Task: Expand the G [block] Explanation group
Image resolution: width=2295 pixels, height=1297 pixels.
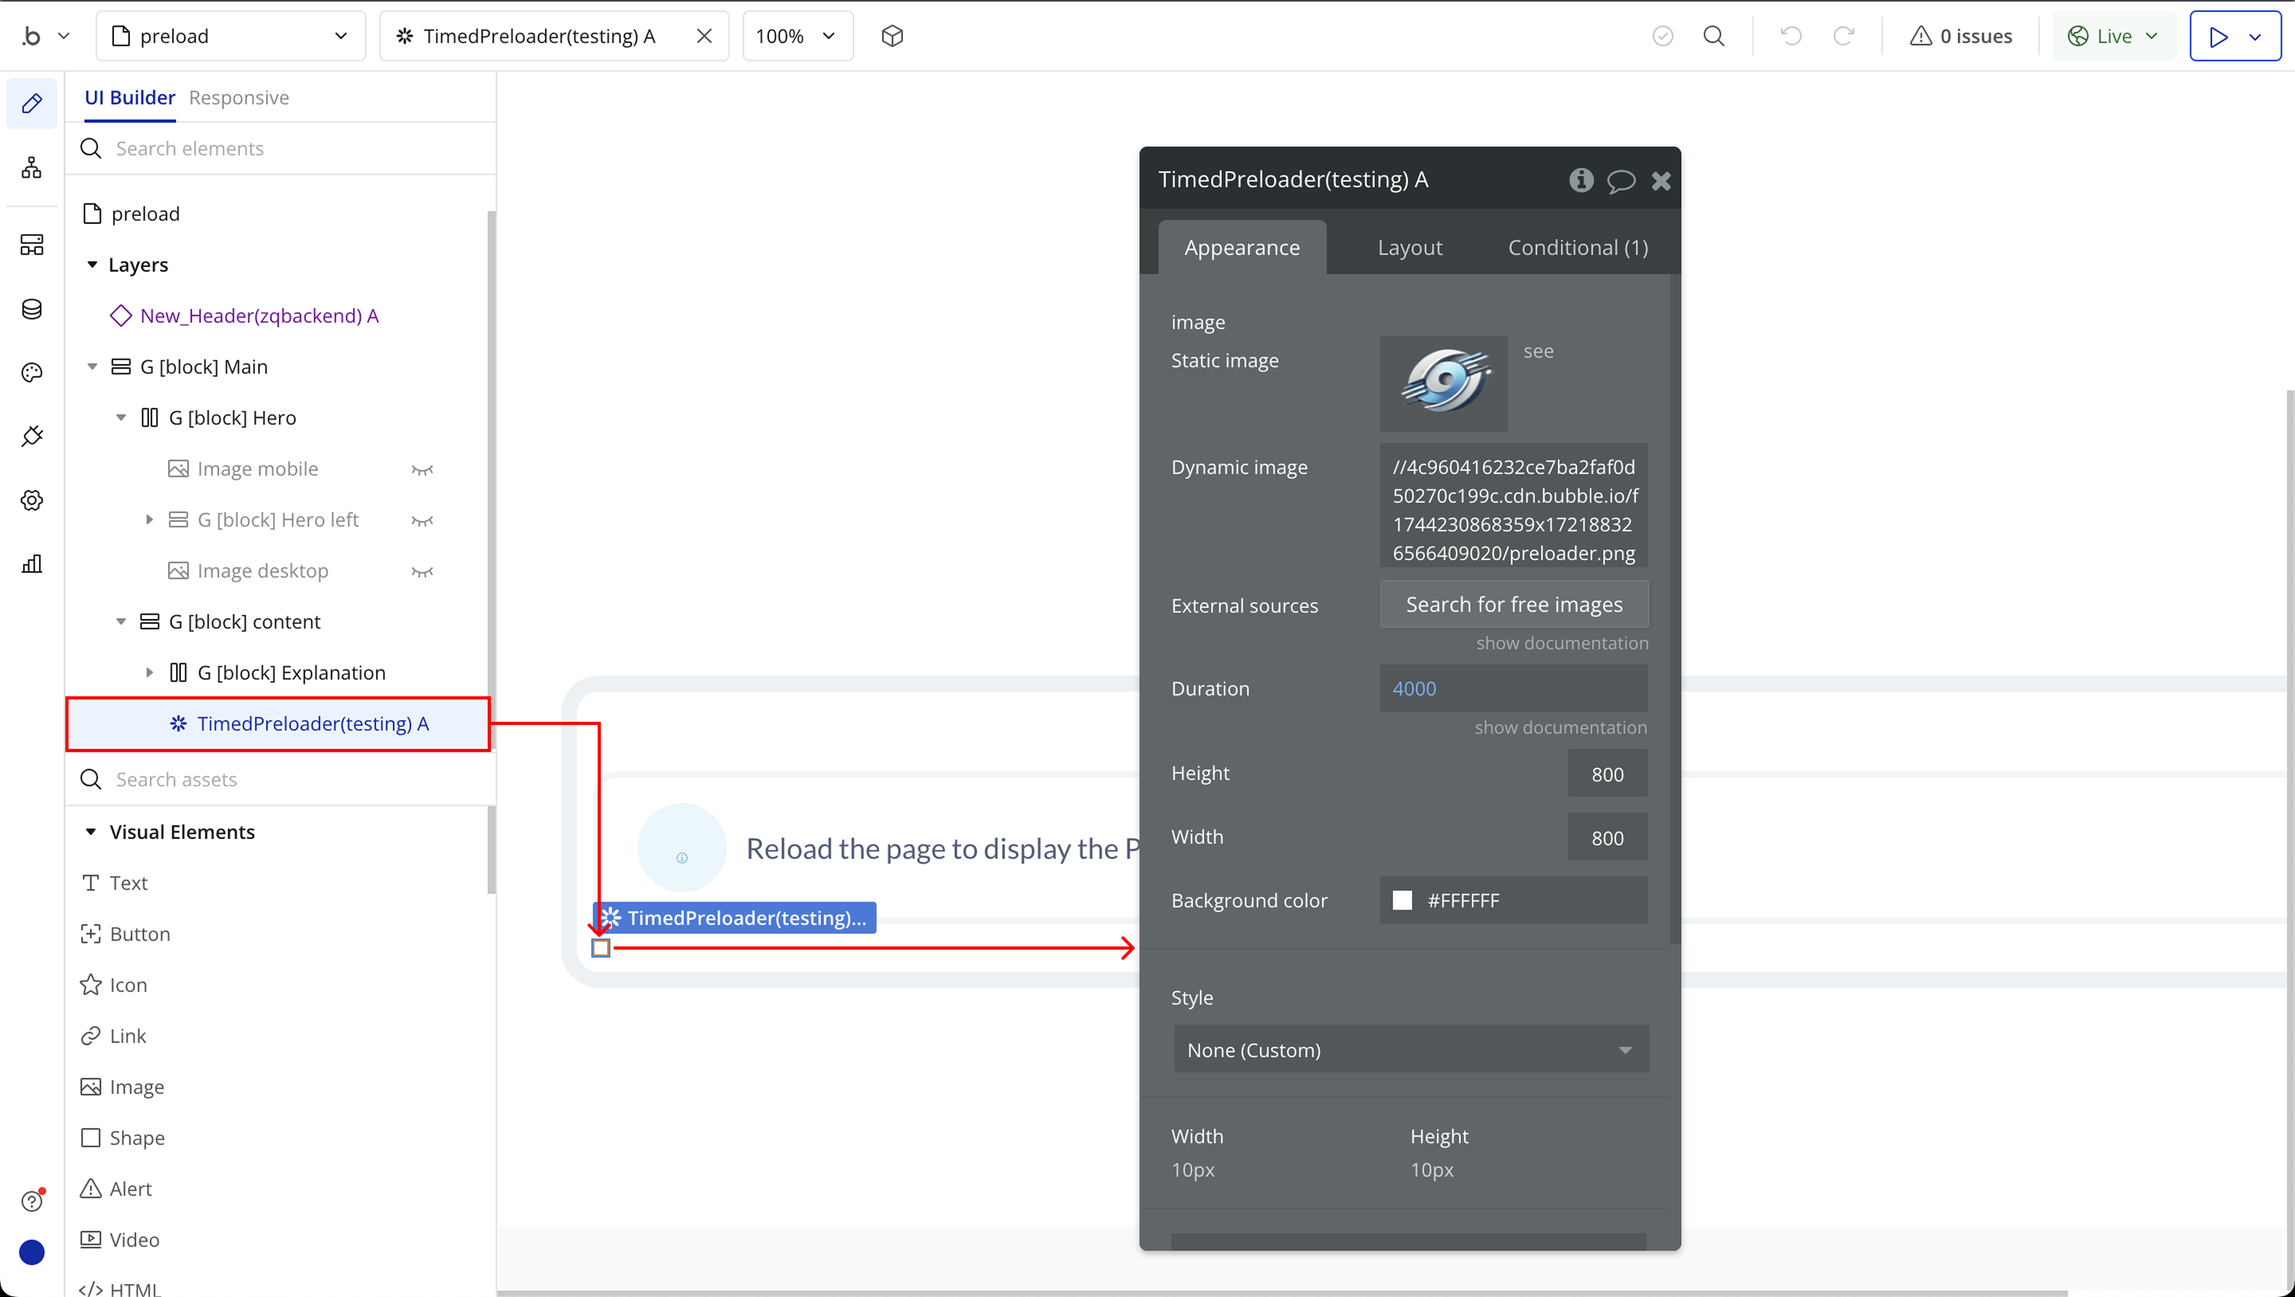Action: [150, 672]
